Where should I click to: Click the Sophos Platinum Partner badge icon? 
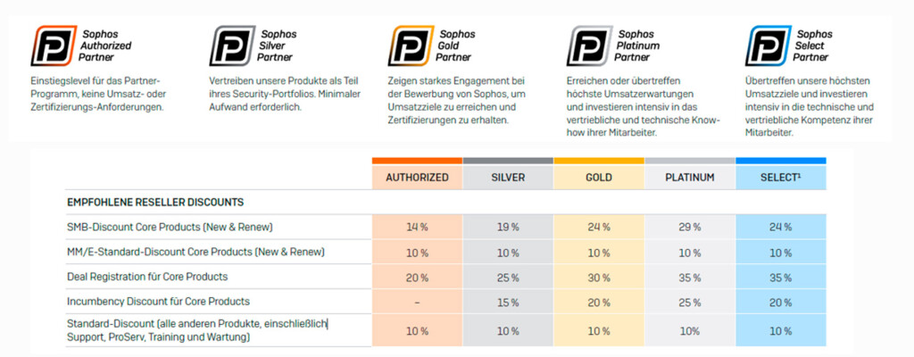(589, 46)
